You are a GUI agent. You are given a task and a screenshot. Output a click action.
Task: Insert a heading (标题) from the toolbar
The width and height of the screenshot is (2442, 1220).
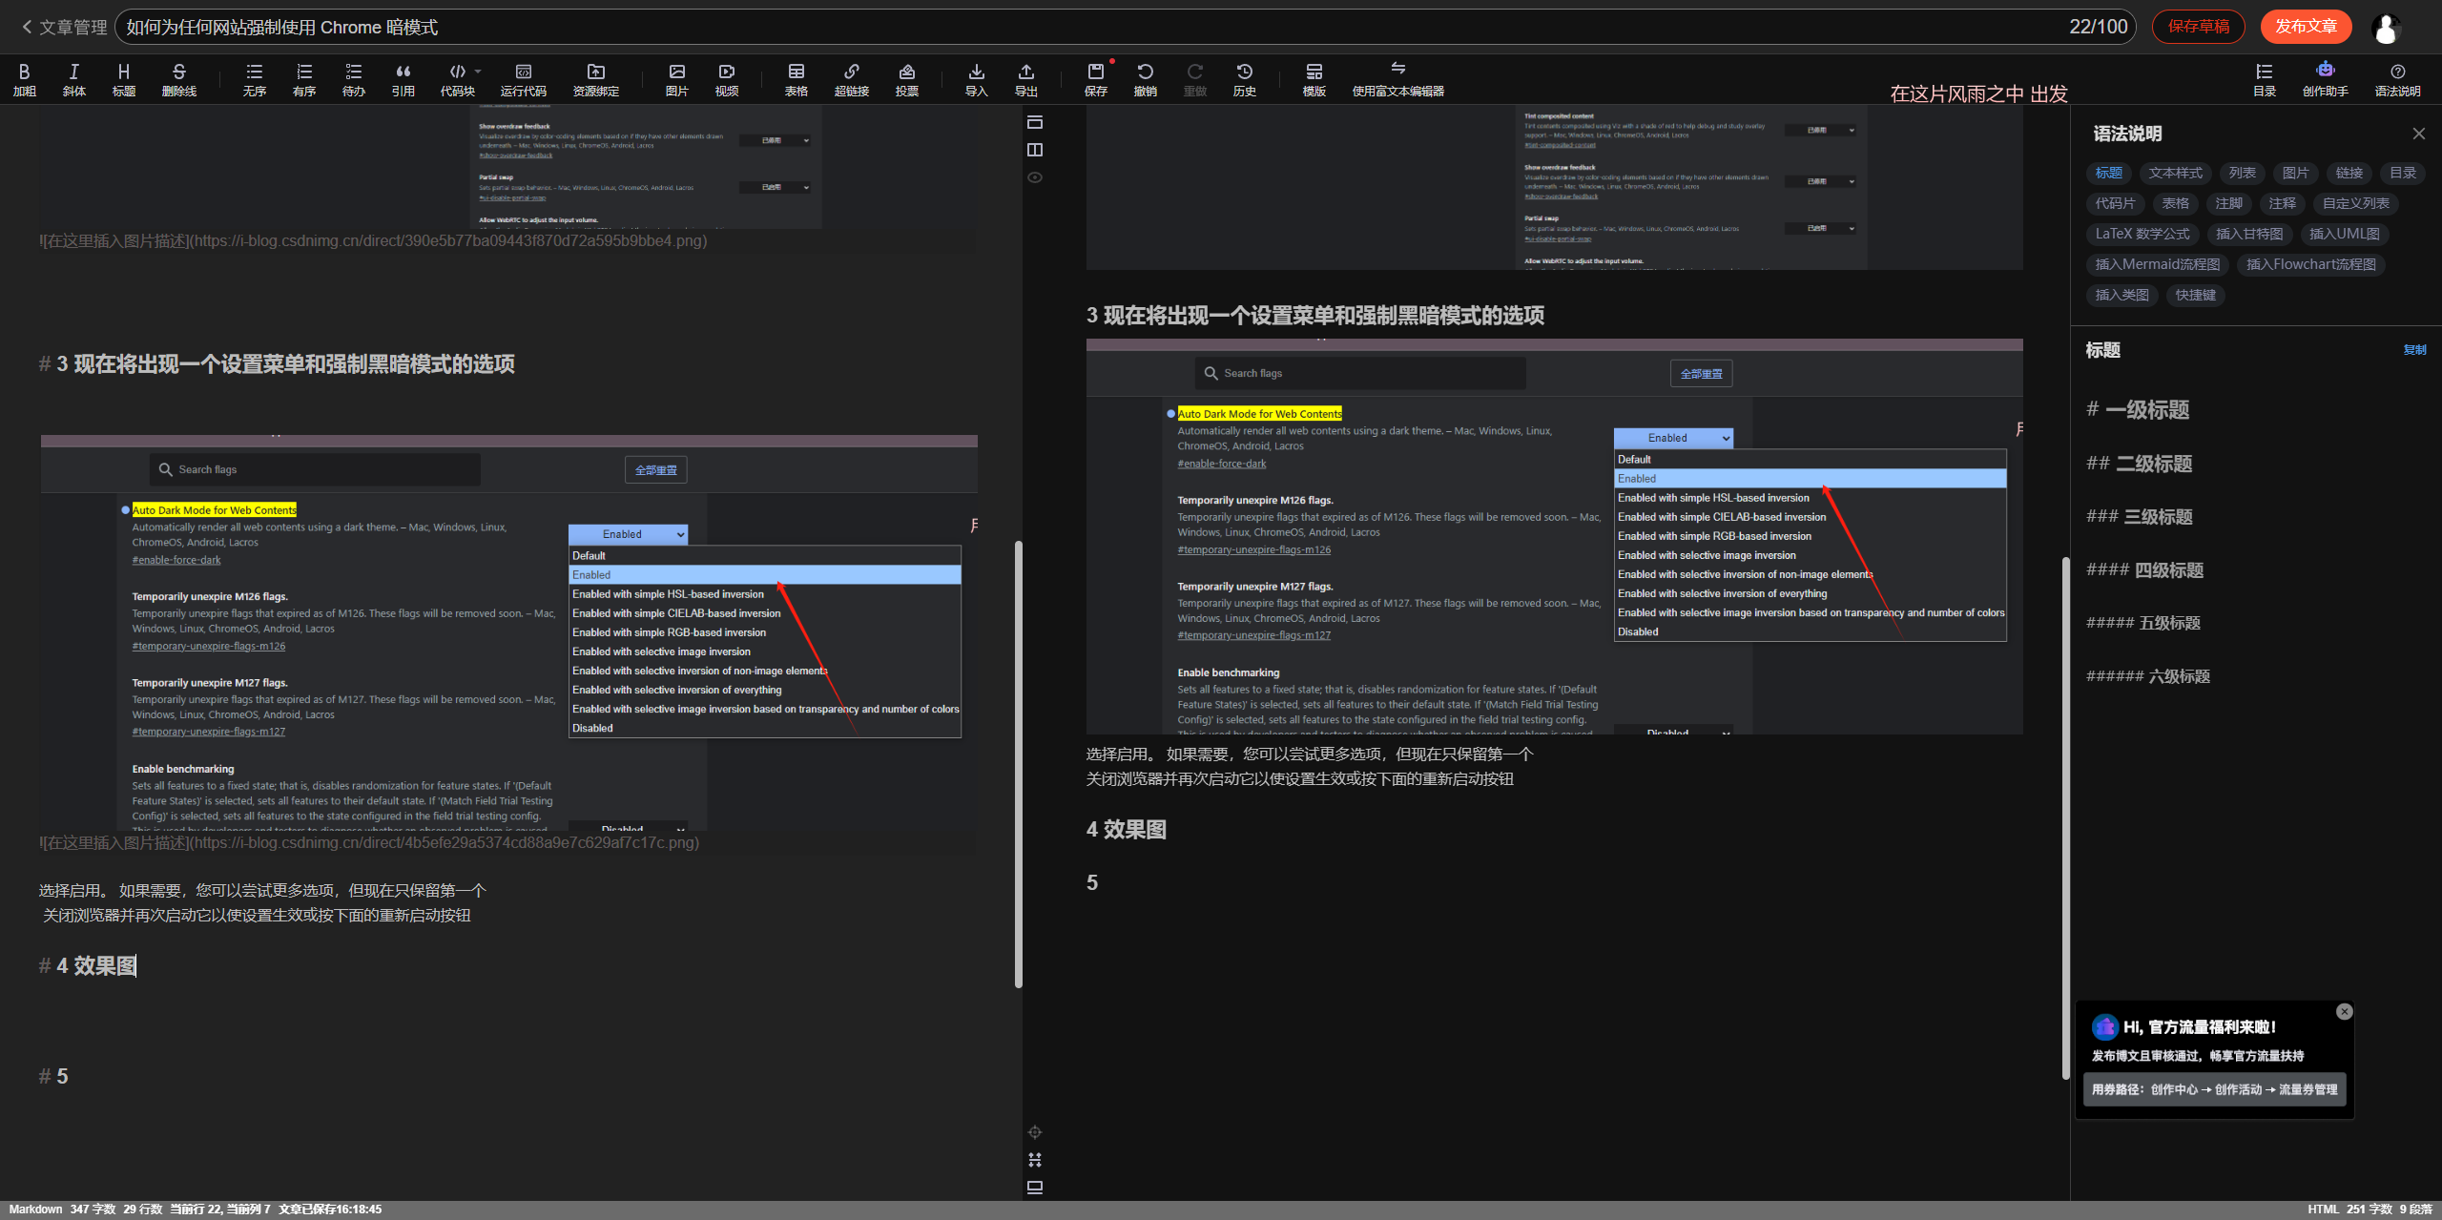coord(124,80)
